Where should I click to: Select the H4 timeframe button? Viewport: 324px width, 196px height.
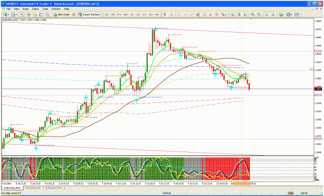coord(138,14)
